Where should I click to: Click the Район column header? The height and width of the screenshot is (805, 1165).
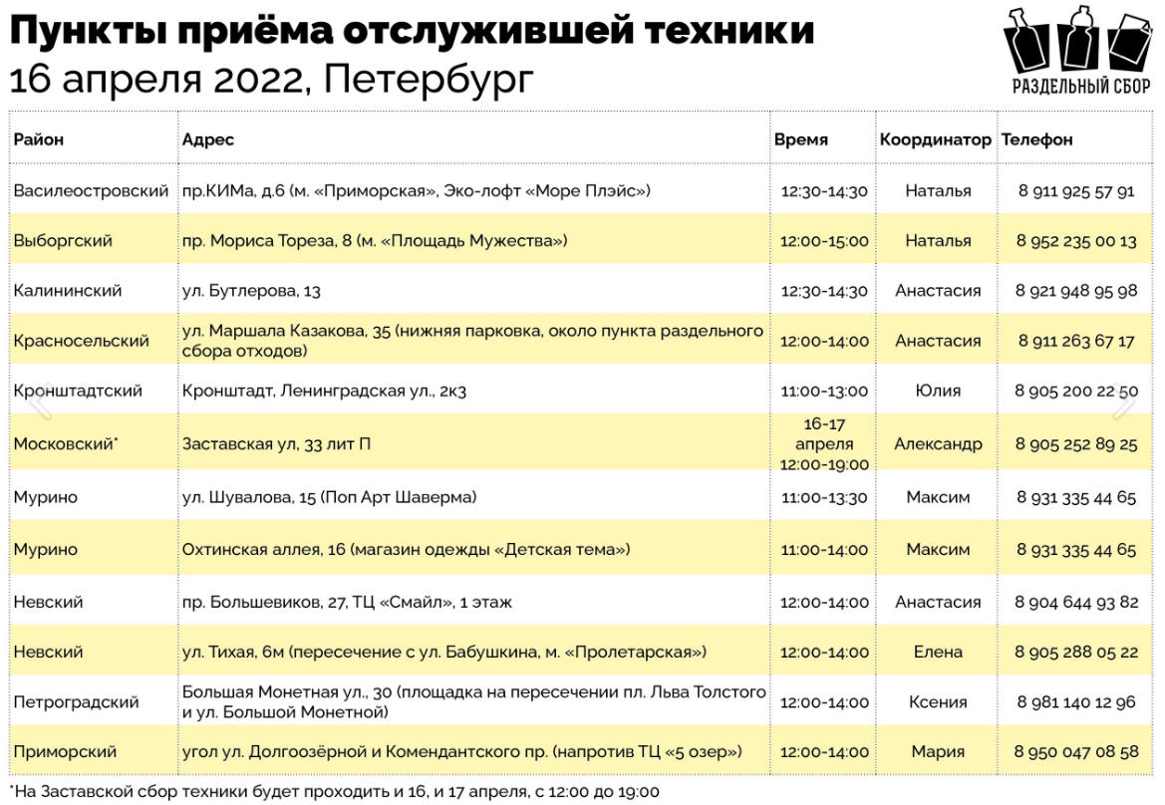(39, 139)
